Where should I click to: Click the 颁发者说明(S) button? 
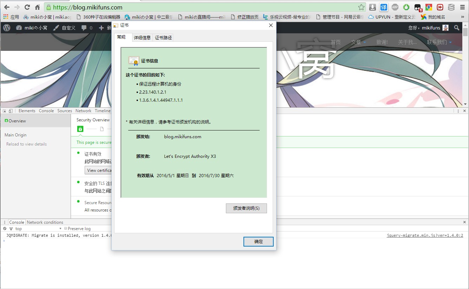(246, 208)
